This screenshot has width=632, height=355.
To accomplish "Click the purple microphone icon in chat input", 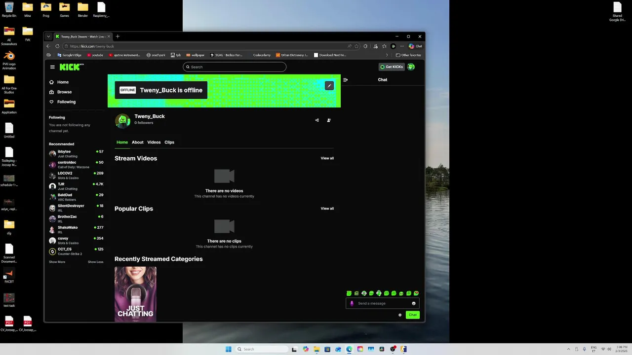I will coord(352,303).
